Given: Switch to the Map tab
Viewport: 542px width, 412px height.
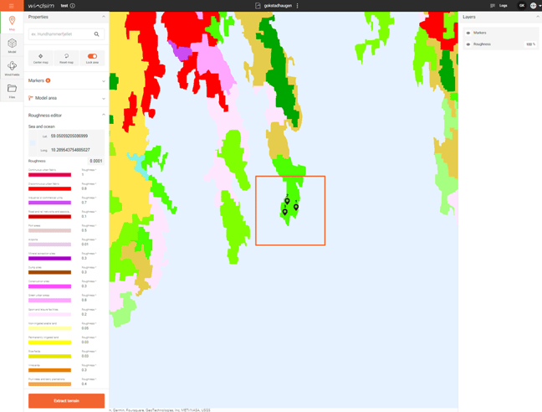Looking at the screenshot, I should [x=12, y=23].
